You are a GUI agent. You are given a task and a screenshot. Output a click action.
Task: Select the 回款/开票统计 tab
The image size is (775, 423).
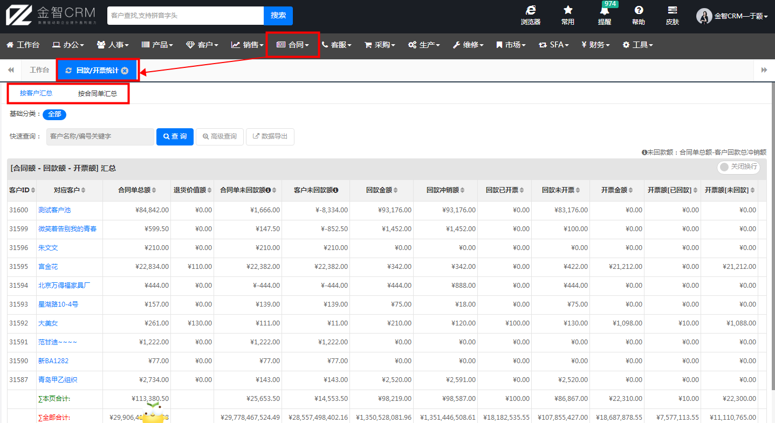[x=97, y=71]
